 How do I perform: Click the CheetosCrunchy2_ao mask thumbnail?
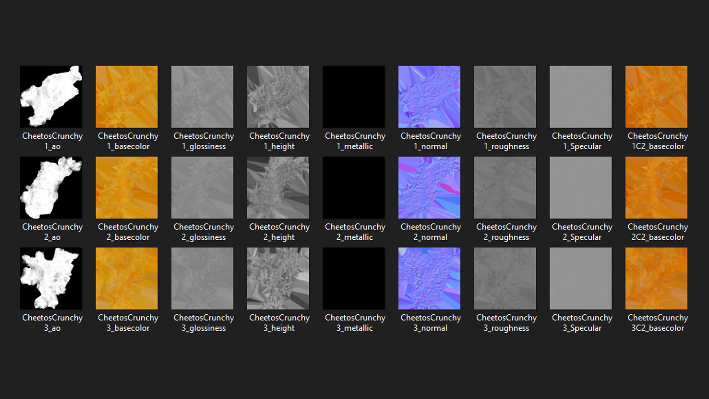51,188
